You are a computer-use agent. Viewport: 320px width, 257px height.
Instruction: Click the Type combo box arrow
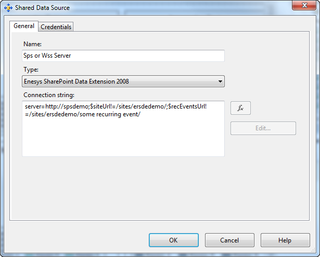[221, 82]
